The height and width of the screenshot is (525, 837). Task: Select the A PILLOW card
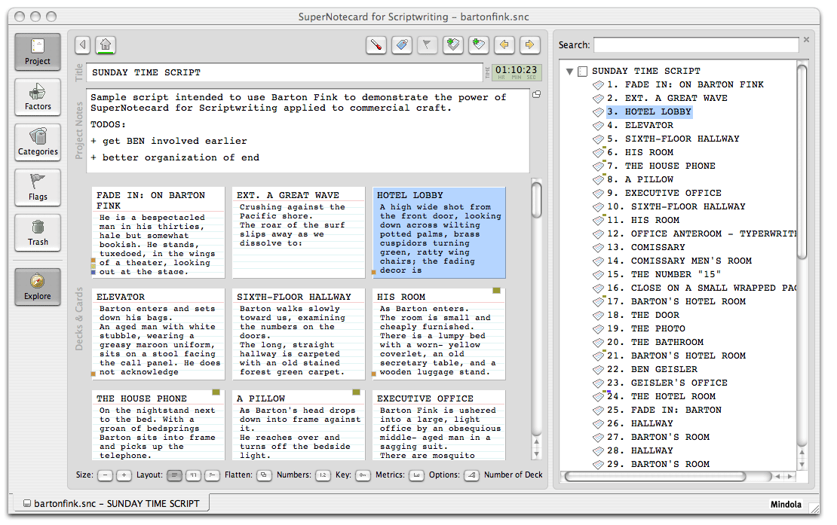(x=299, y=426)
